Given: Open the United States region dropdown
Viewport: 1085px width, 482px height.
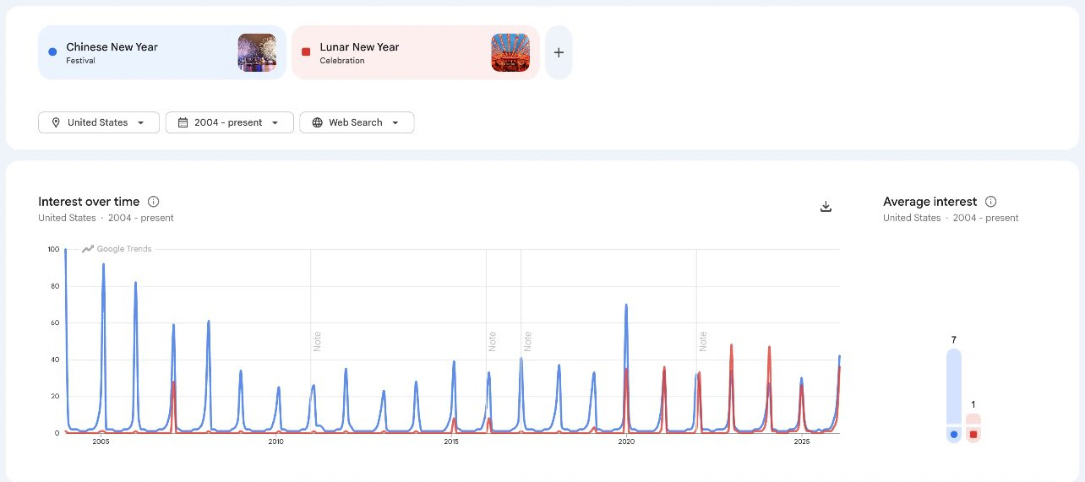Looking at the screenshot, I should click(99, 122).
